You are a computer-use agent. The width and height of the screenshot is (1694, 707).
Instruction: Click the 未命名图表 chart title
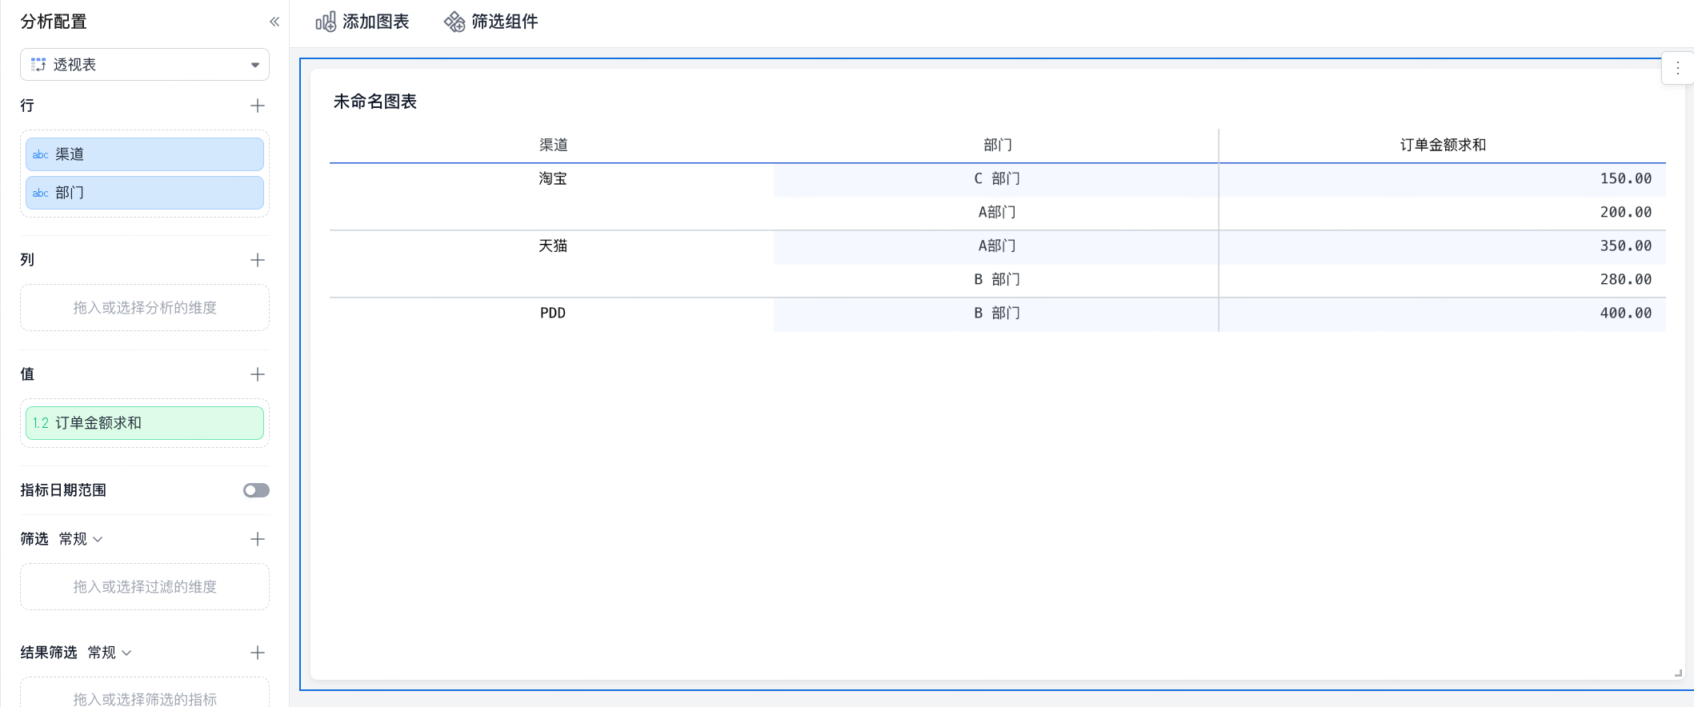375,102
